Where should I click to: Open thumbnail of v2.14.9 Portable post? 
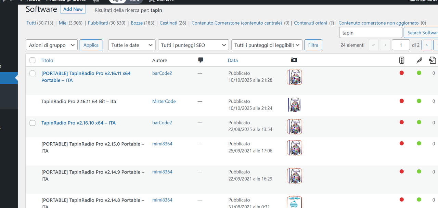295,176
